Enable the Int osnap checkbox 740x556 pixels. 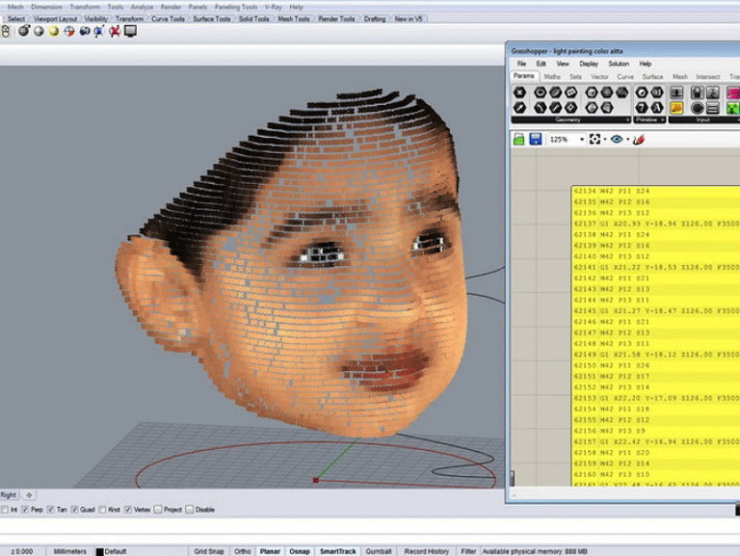5,510
